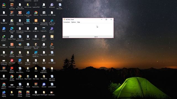
Task: Select the Wi-Fi status bar entry
Action: pyautogui.click(x=96, y=37)
